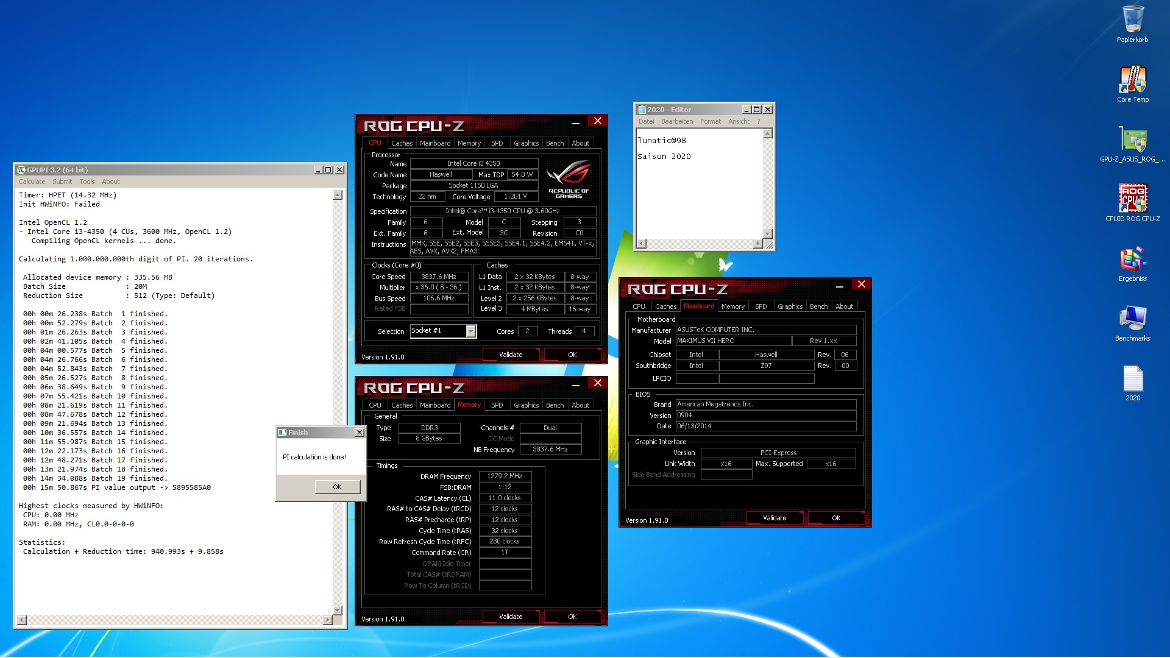Open the Ansicht menu in Editor
The image size is (1170, 658).
click(739, 121)
